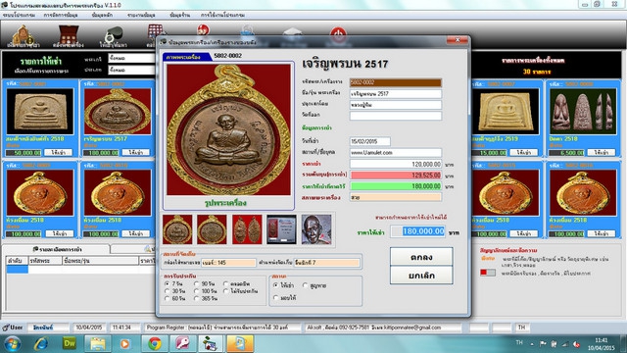
Task: Open the ข้อมูลร้าน menu
Action: pos(179,15)
